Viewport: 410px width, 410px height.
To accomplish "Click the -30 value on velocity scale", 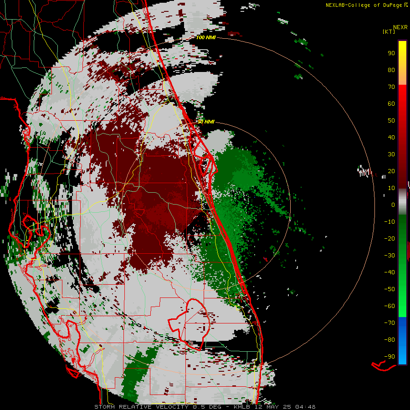I will tap(389, 256).
